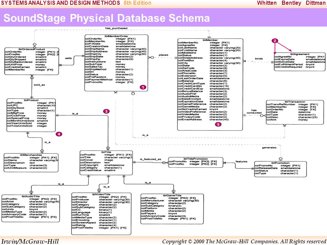
Task: Click the colInstructions column row
Action: (103, 62)
